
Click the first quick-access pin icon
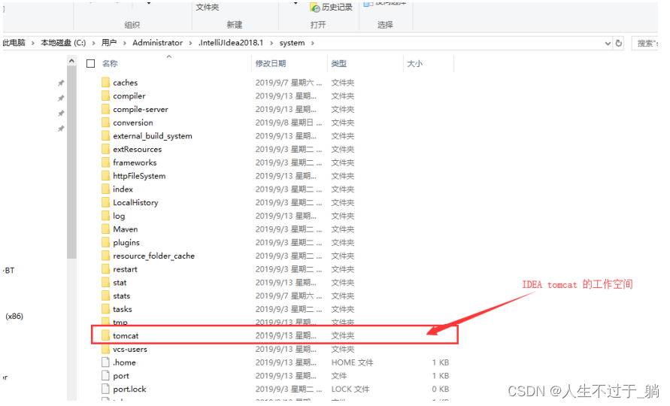click(x=61, y=83)
